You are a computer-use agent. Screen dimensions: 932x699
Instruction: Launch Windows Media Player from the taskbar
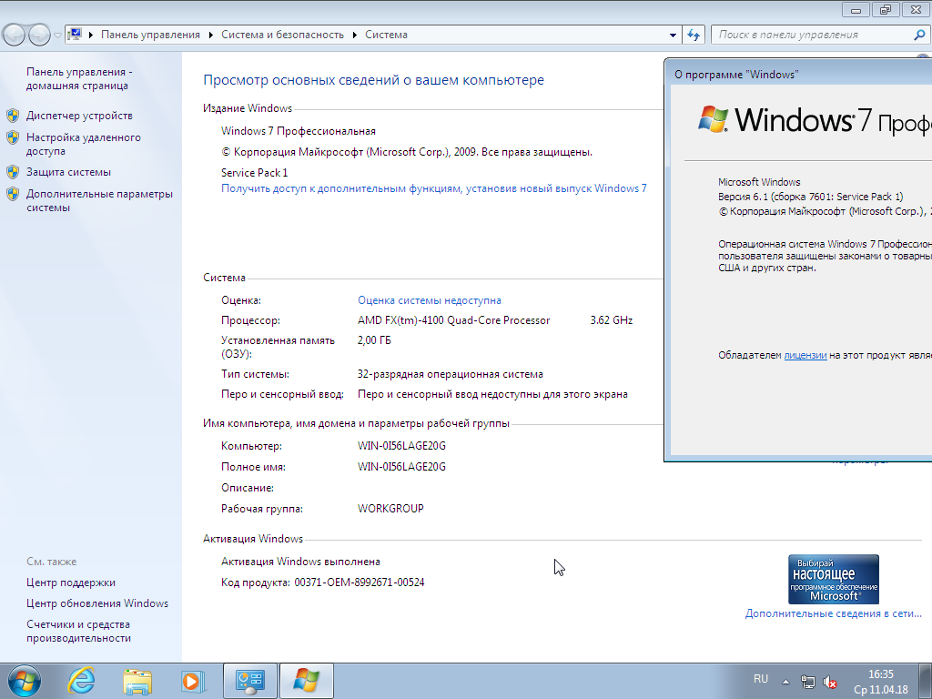[193, 681]
